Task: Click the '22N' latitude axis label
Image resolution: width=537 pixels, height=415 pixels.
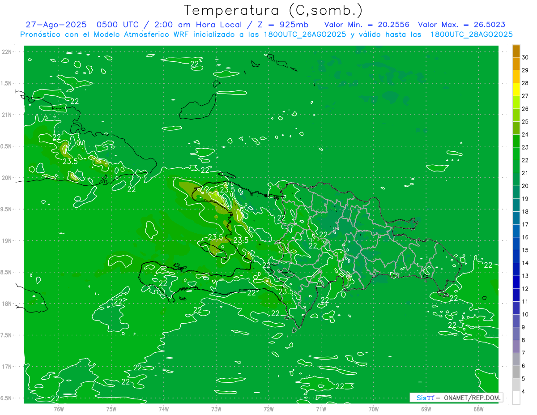Action: point(8,52)
